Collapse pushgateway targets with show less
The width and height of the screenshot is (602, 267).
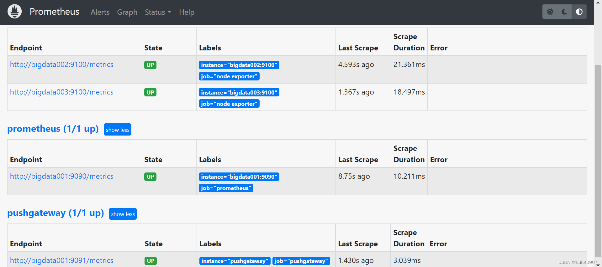coord(123,214)
